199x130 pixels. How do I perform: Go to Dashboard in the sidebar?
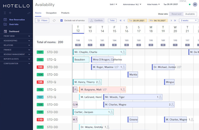click(x=14, y=31)
